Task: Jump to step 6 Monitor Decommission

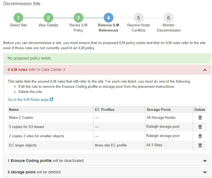Action: pyautogui.click(x=168, y=18)
